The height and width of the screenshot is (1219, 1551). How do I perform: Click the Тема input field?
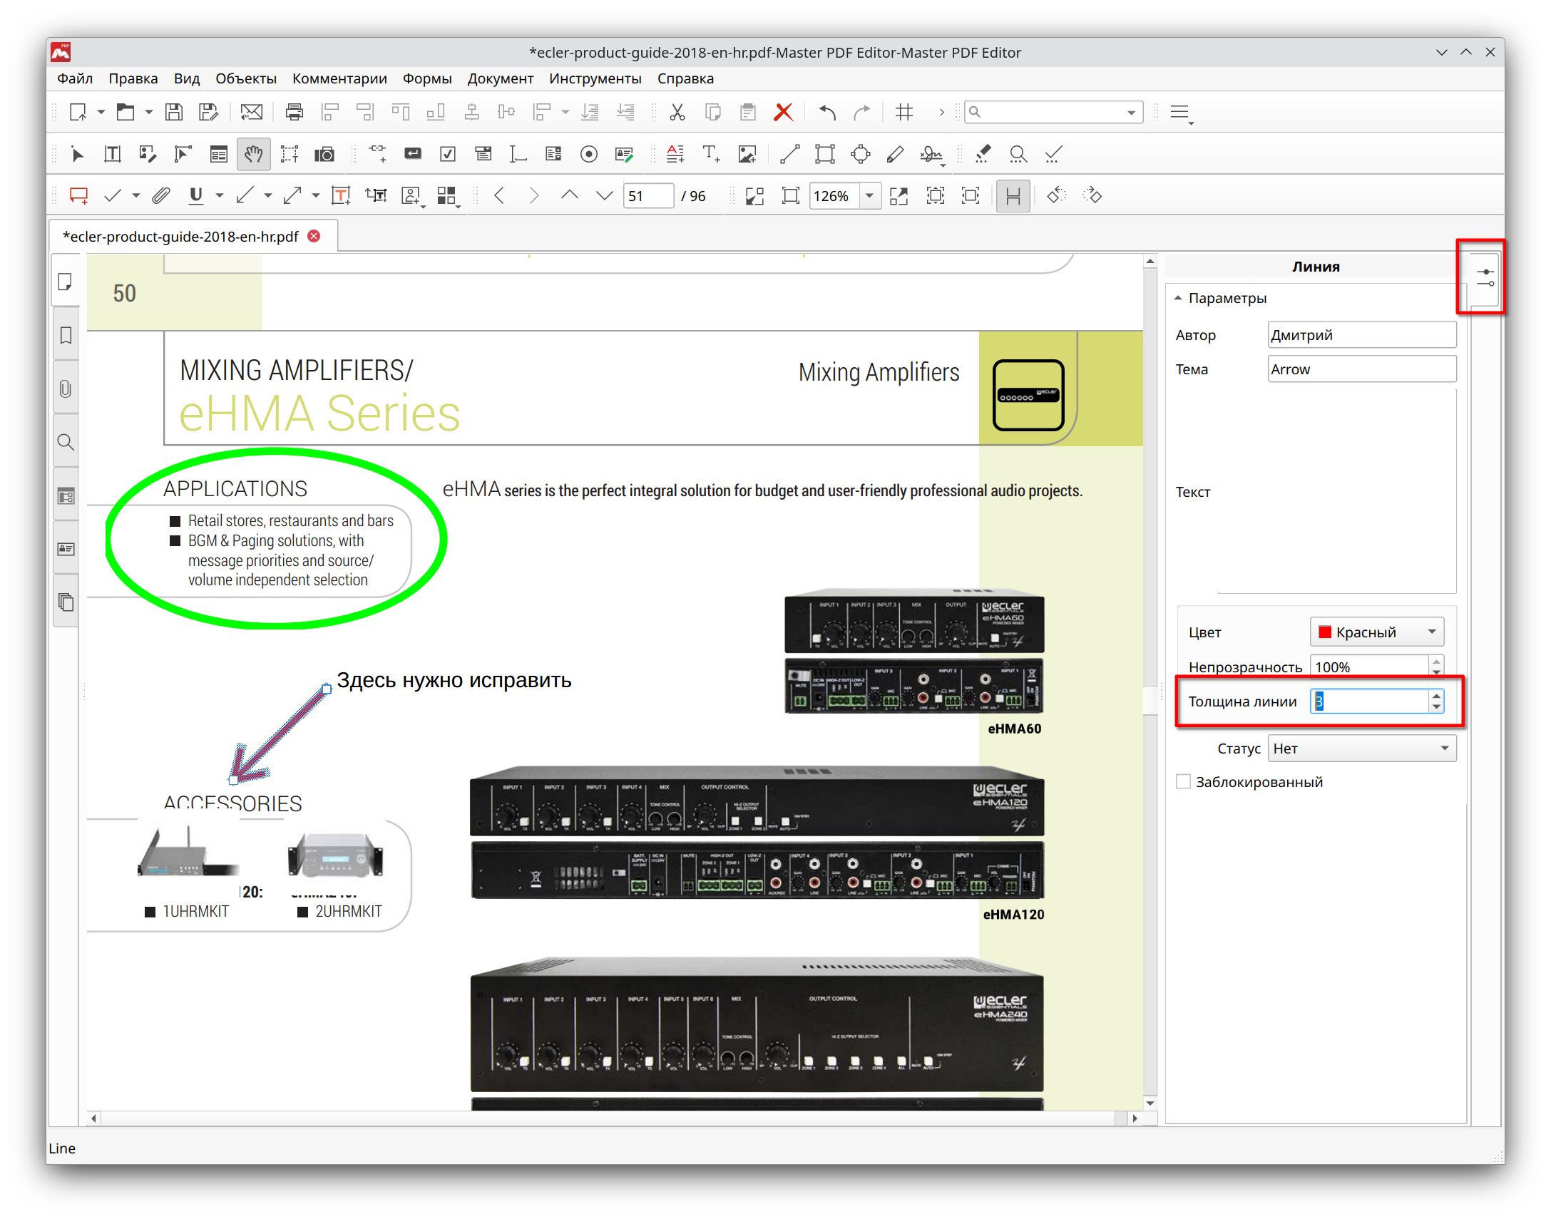tap(1362, 370)
